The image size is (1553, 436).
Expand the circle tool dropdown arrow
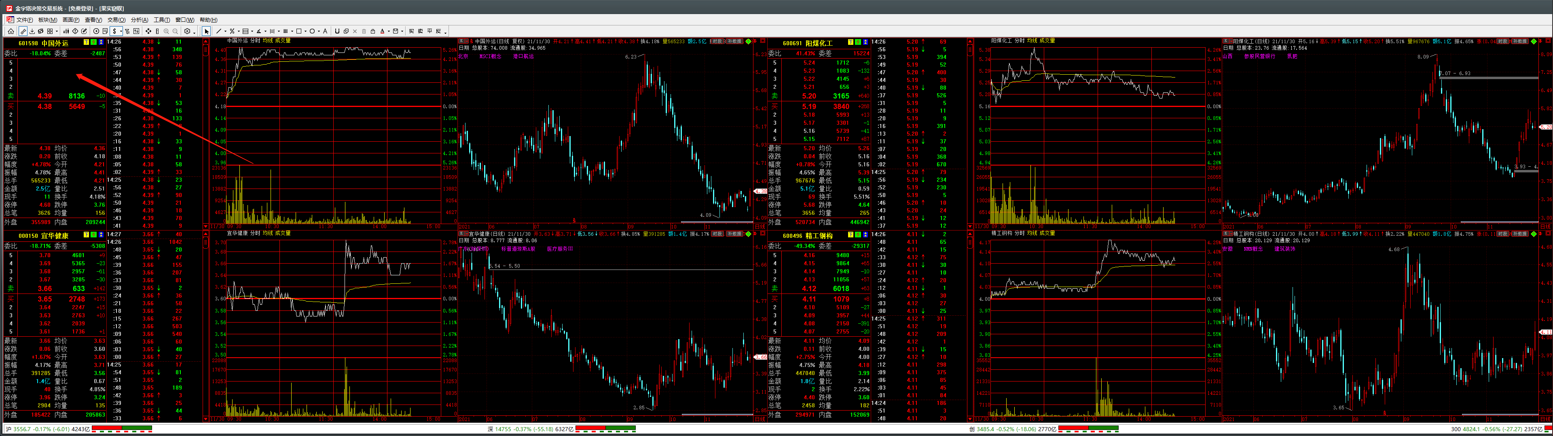click(x=319, y=31)
